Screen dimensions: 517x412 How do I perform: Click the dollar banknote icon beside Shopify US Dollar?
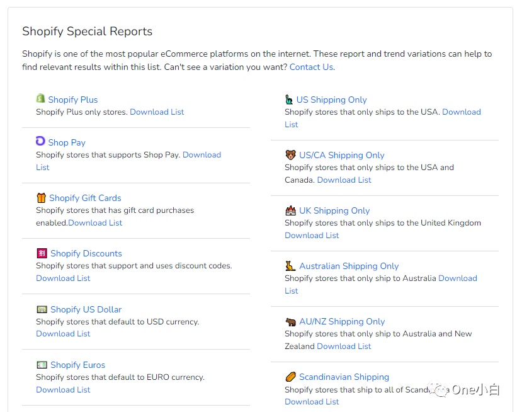(x=42, y=309)
